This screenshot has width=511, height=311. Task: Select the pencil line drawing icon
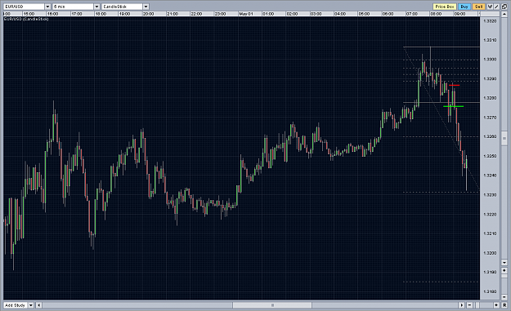(496, 7)
